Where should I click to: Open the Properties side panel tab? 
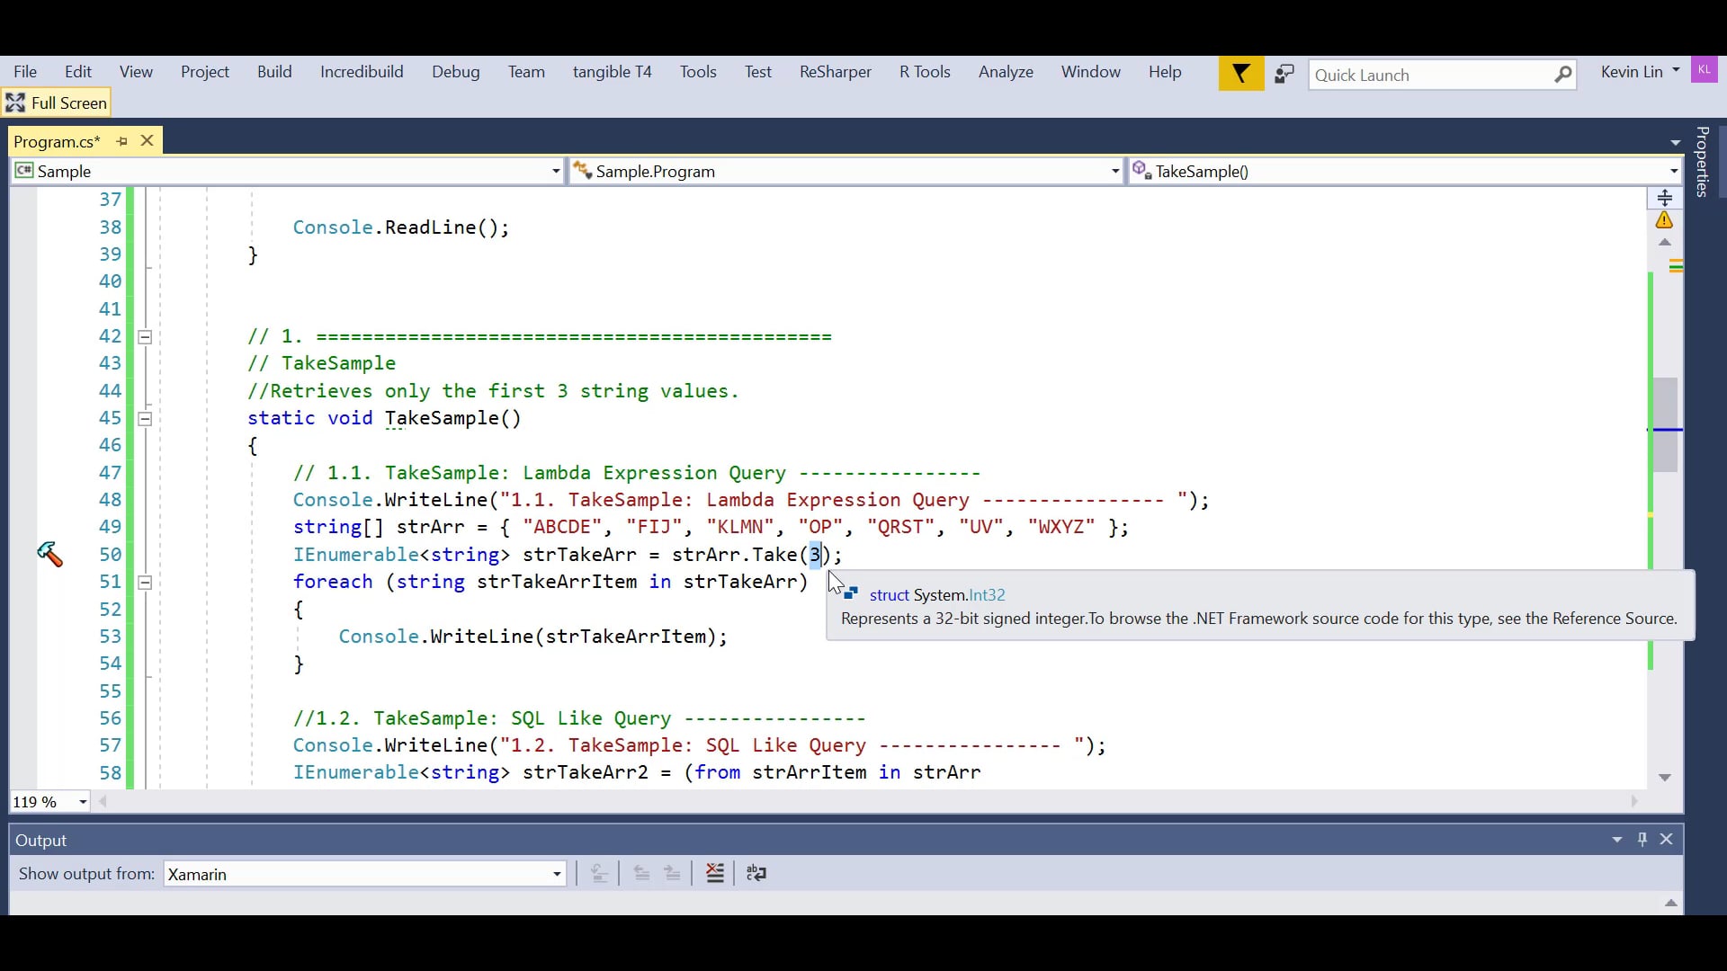click(1702, 162)
